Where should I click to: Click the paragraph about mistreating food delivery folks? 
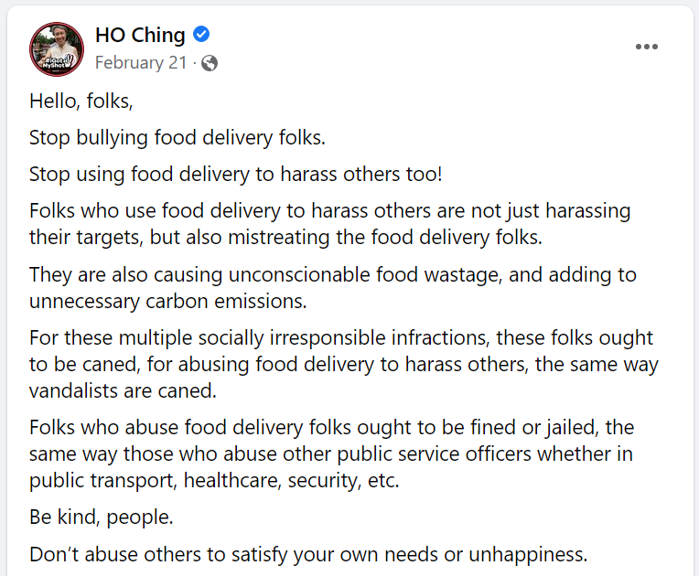pos(330,224)
